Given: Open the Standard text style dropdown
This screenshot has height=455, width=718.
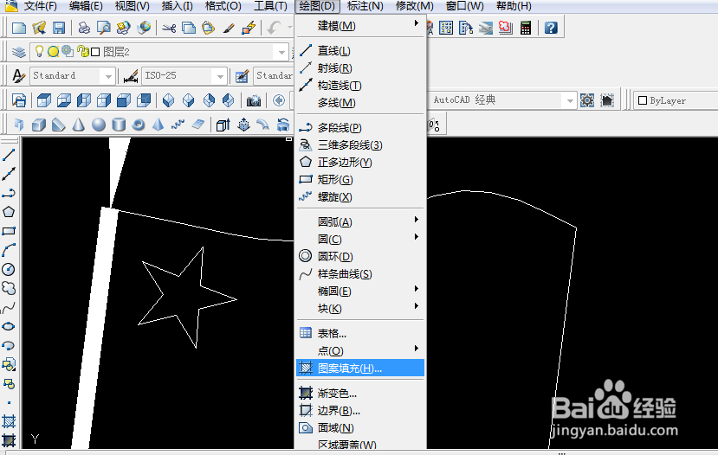Looking at the screenshot, I should [108, 76].
